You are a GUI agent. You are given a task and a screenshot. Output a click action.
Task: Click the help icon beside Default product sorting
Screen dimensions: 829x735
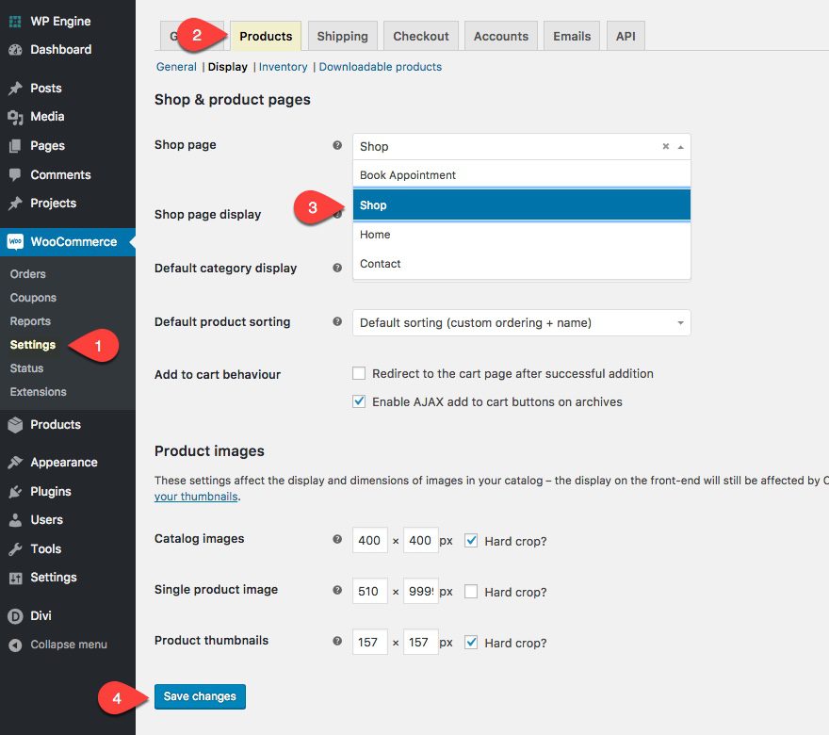(337, 322)
